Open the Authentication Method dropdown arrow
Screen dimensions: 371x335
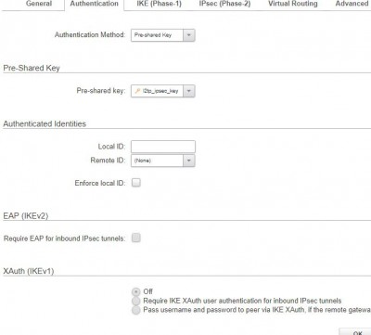(x=189, y=35)
